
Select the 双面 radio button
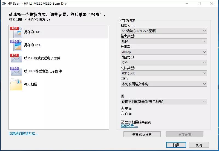[x=122, y=113]
